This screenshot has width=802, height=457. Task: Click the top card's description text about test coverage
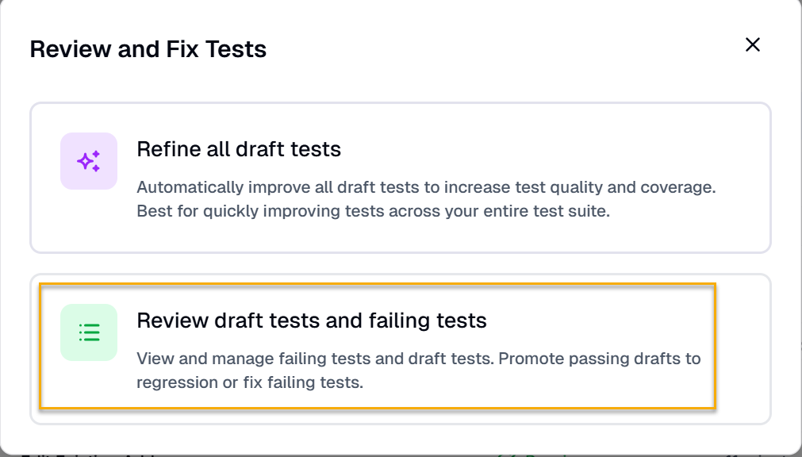click(x=427, y=199)
